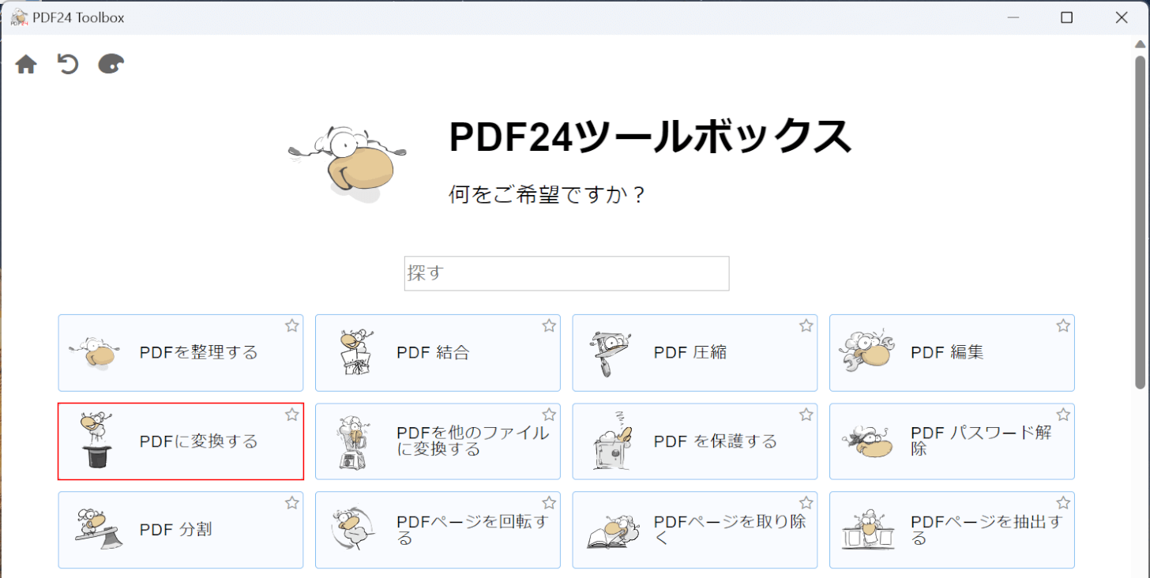The height and width of the screenshot is (578, 1150).
Task: Click the vertical scrollbar thumb
Action: point(1141,221)
